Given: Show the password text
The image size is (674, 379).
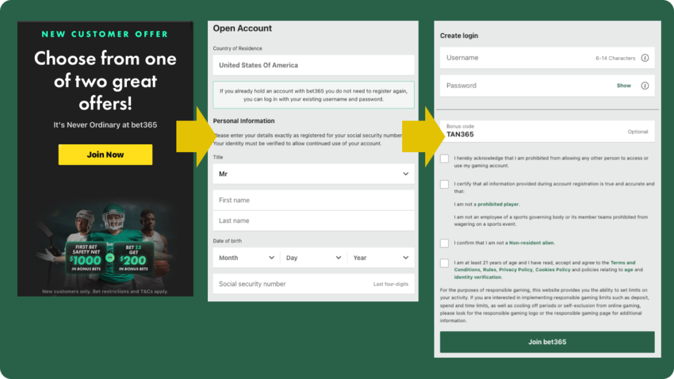Looking at the screenshot, I should 624,86.
